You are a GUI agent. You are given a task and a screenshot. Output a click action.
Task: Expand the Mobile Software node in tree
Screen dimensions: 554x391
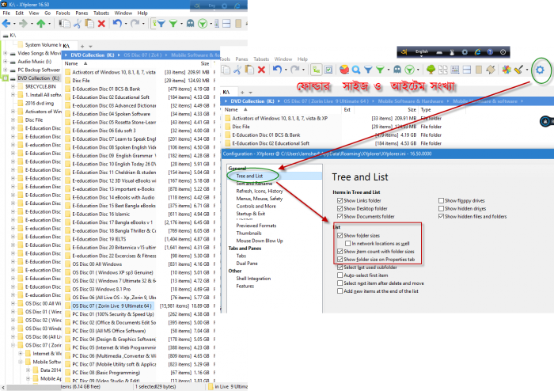20,362
